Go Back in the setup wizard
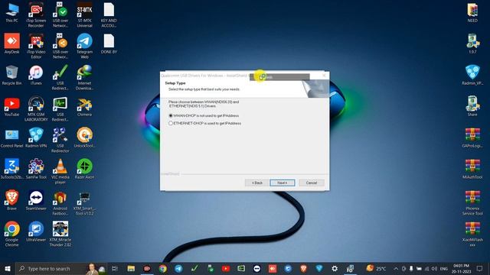Viewport: 490px width, 275px height. pos(257,183)
